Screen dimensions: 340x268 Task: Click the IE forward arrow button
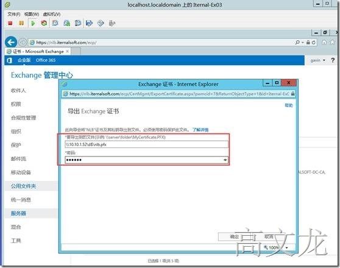click(22, 42)
